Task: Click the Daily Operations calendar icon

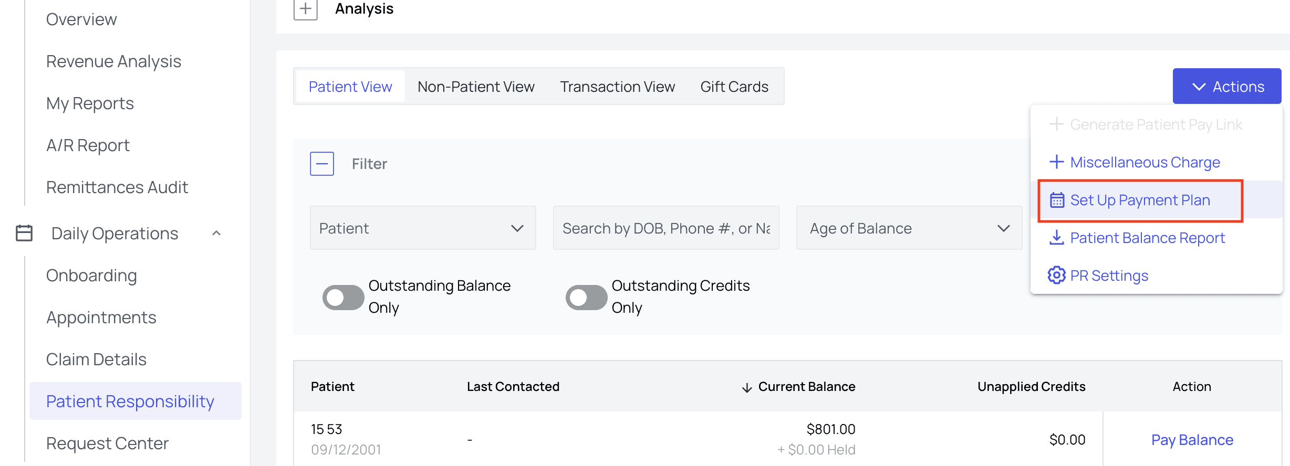Action: 24,233
